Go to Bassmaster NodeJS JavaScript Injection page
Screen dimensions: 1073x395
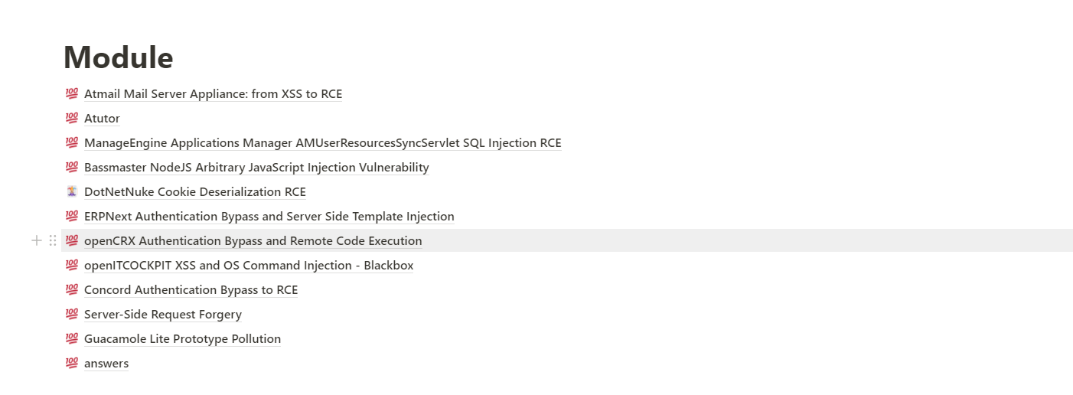coord(256,168)
